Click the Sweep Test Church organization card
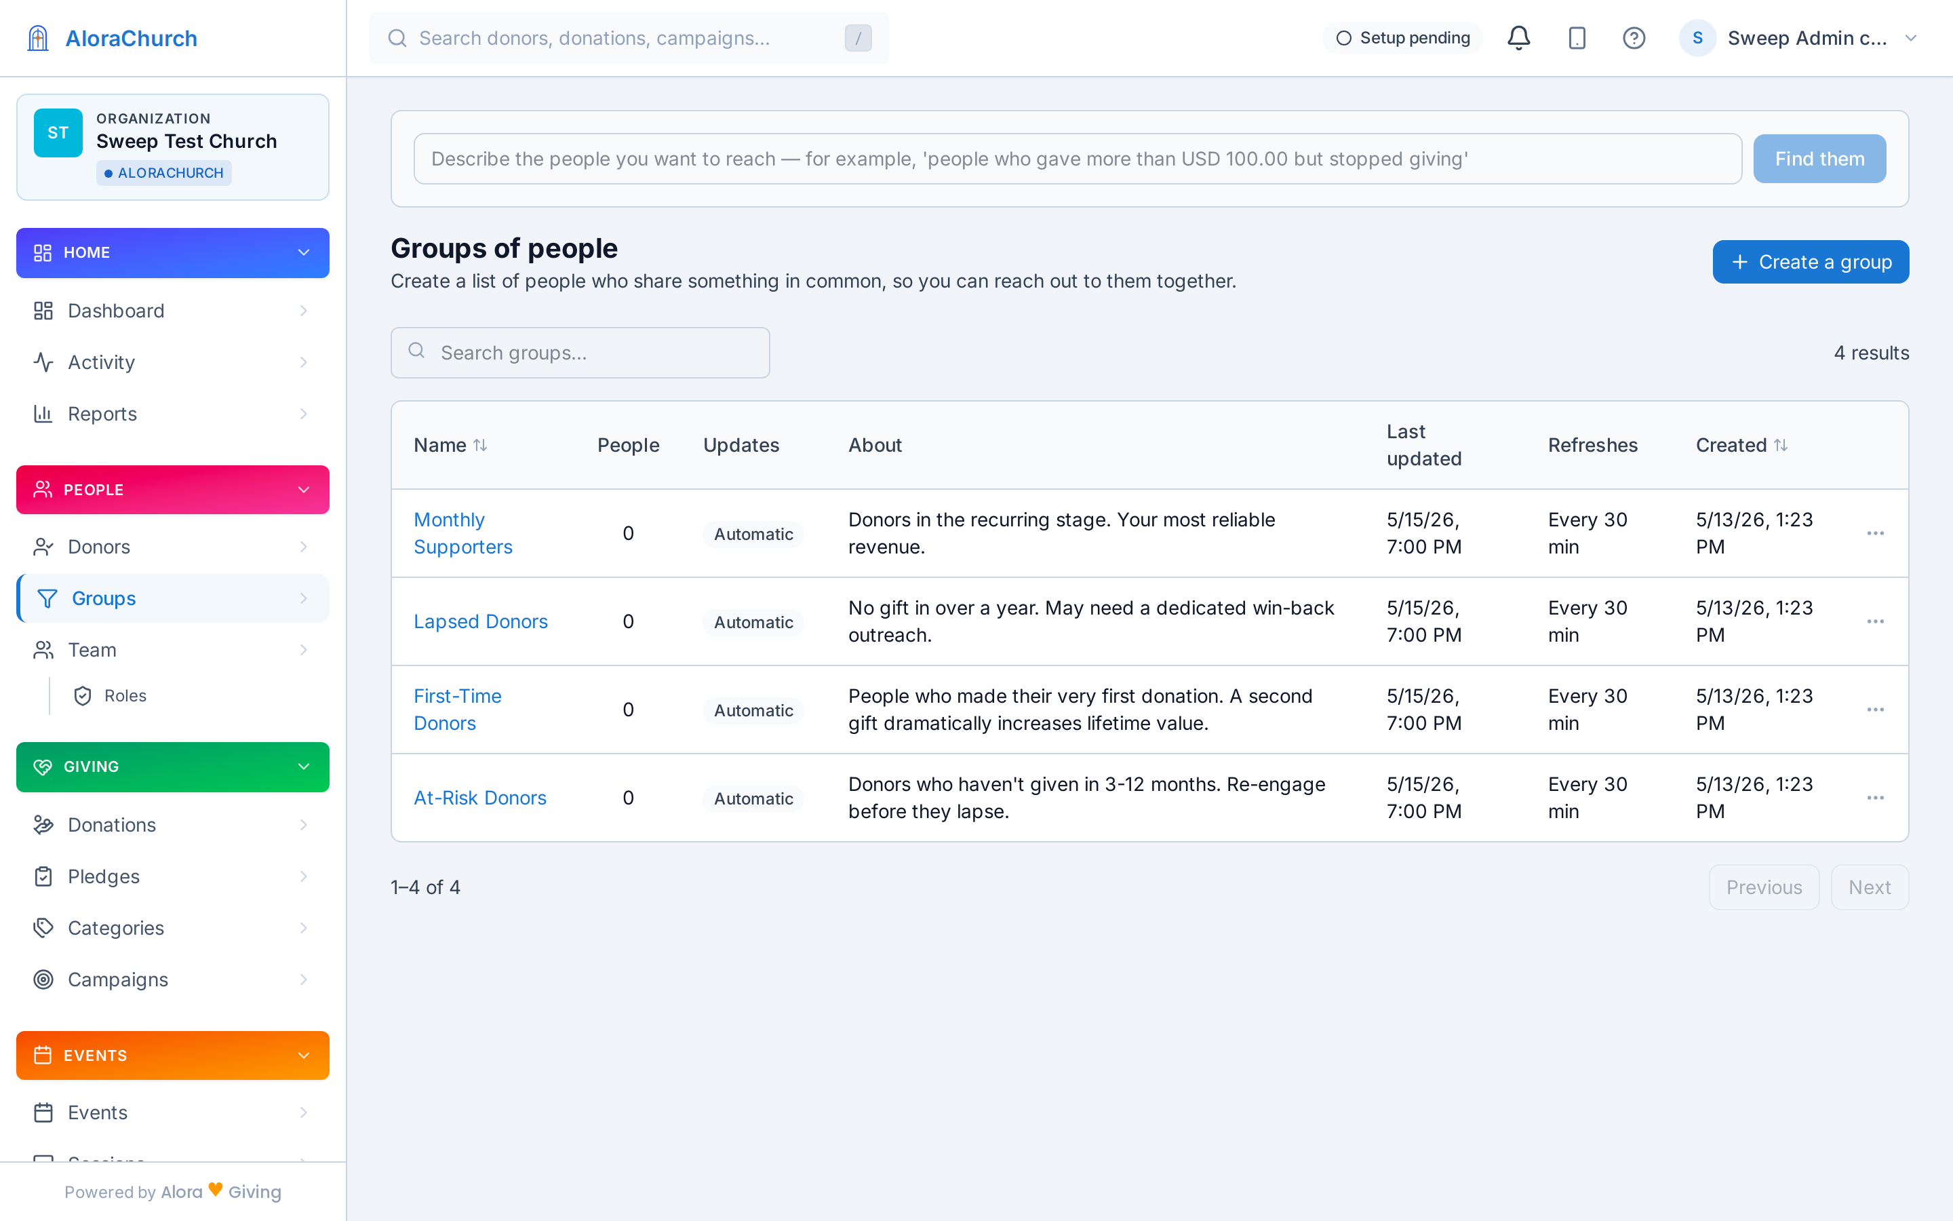 point(173,147)
